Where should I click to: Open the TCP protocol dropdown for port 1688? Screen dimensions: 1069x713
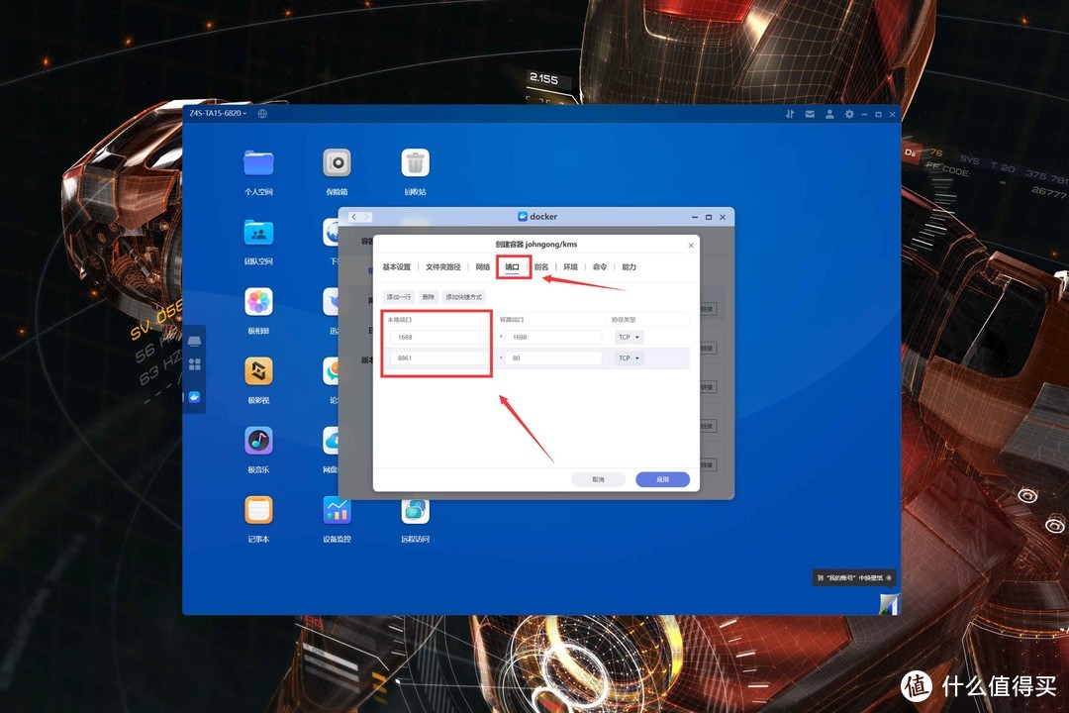pyautogui.click(x=628, y=337)
